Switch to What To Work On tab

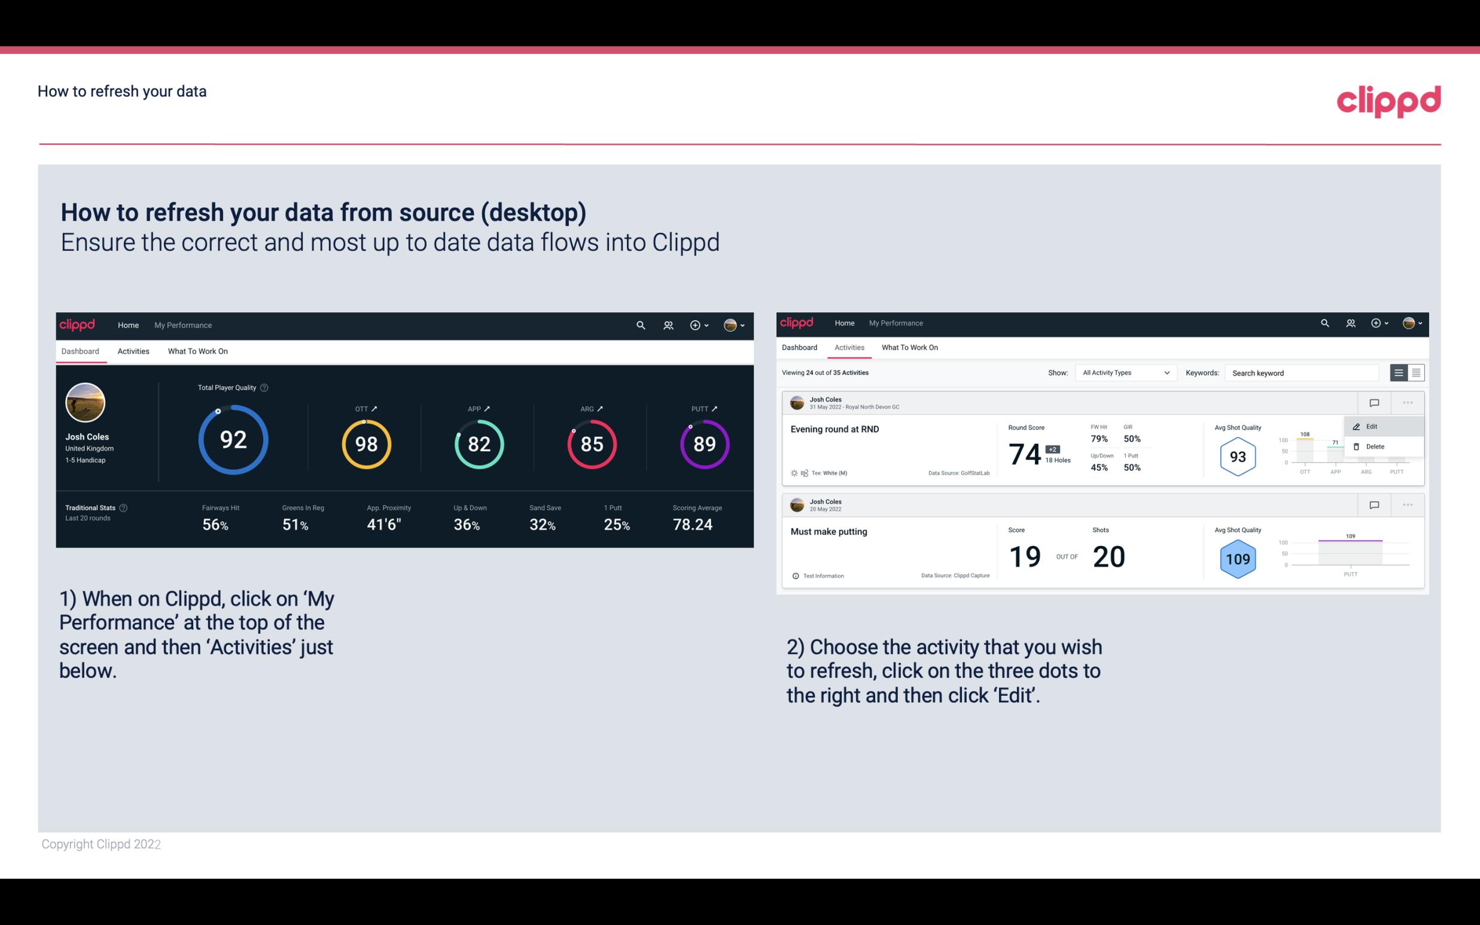click(197, 351)
